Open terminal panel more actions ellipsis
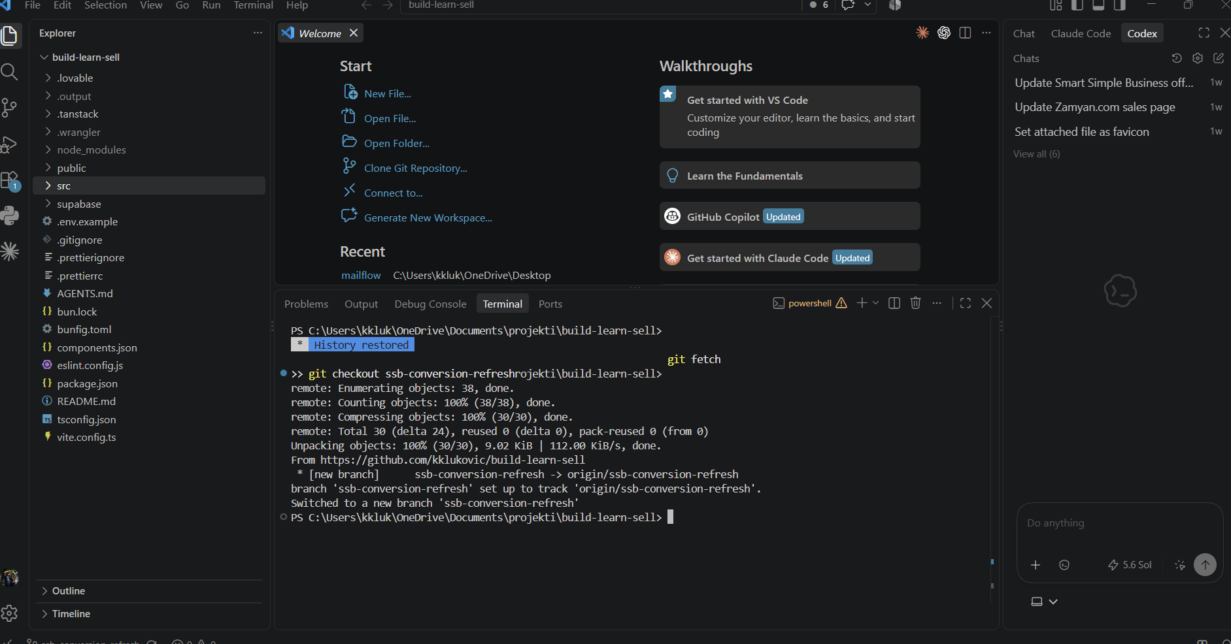 (x=937, y=303)
